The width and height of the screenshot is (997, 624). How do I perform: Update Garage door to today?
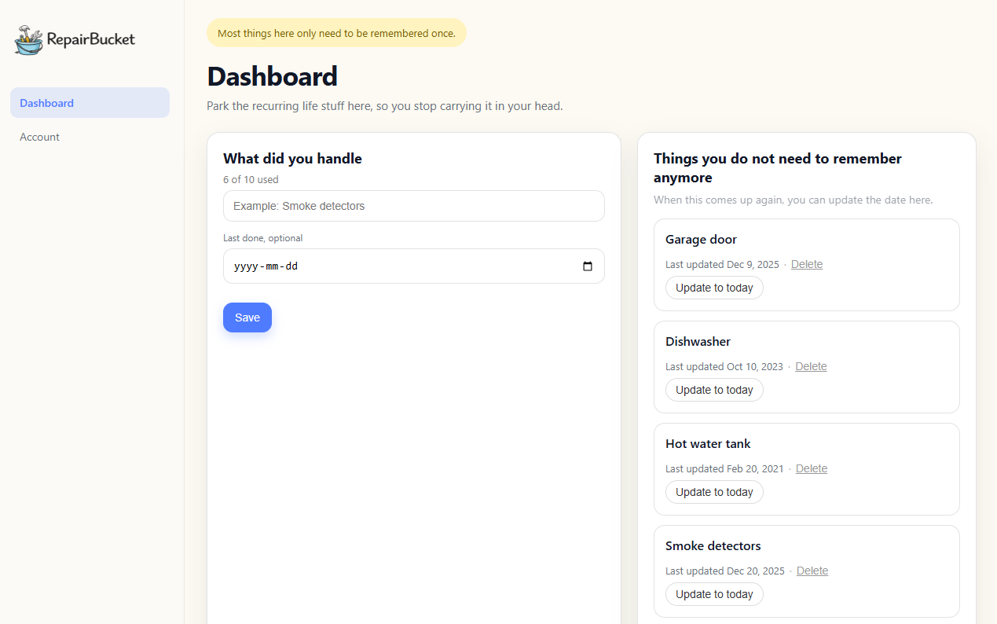[x=714, y=288]
